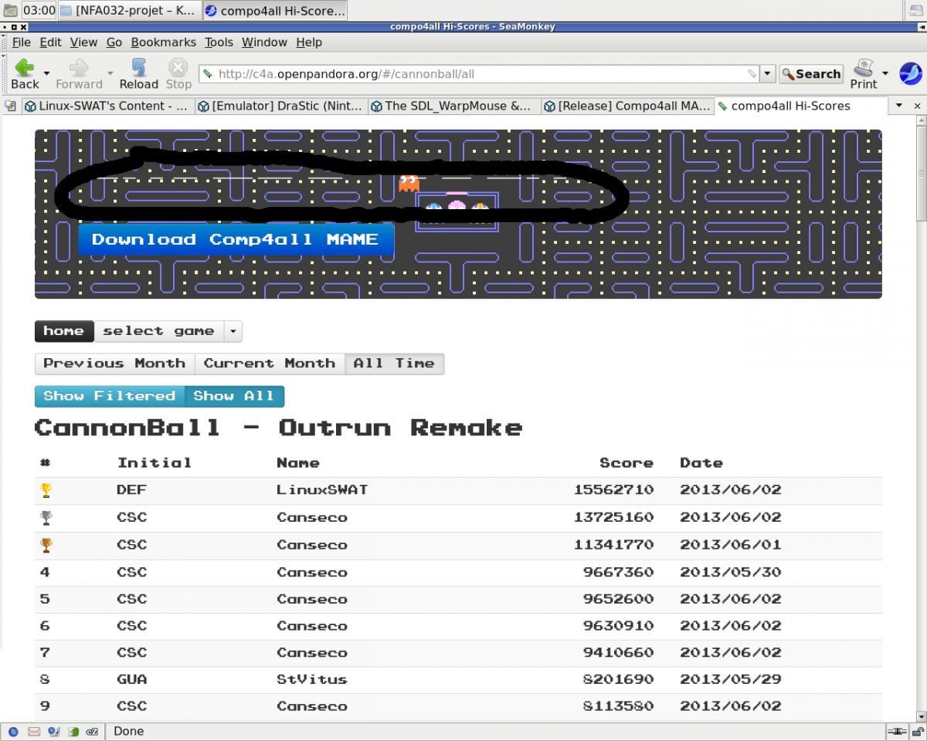Image resolution: width=927 pixels, height=741 pixels.
Task: Click the Back arrow icon
Action: coord(25,68)
